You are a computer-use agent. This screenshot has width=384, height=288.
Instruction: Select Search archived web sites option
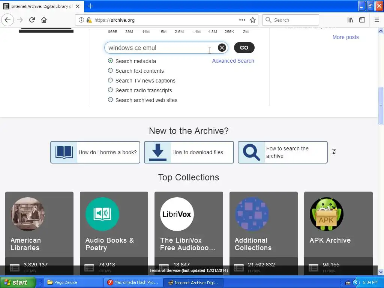(111, 100)
